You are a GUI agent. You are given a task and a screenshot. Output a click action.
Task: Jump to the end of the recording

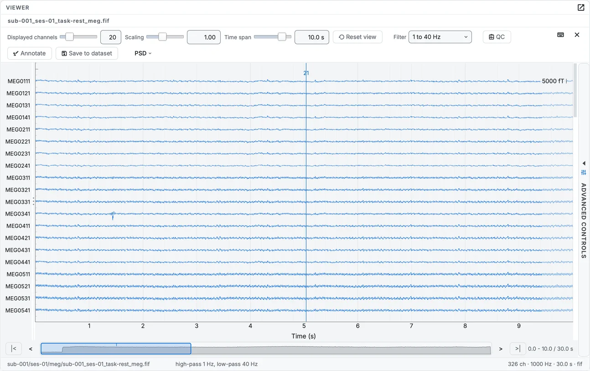click(518, 349)
